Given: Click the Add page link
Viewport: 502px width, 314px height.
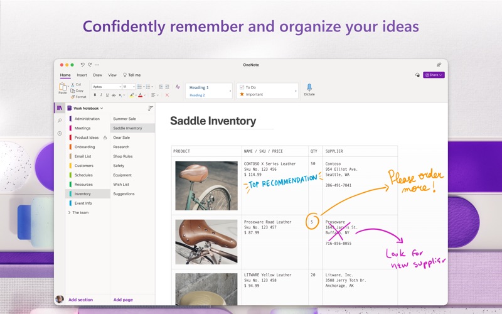Looking at the screenshot, I should (x=123, y=300).
